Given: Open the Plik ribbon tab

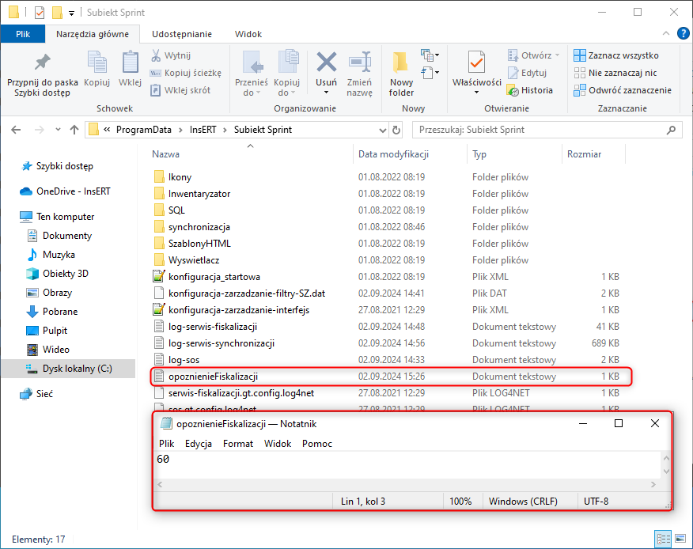Looking at the screenshot, I should click(23, 34).
